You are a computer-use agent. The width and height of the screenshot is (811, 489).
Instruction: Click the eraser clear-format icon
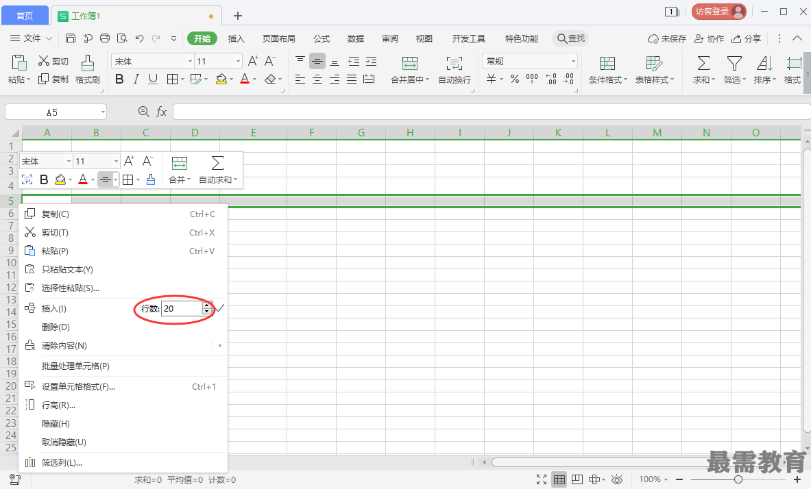pyautogui.click(x=270, y=79)
